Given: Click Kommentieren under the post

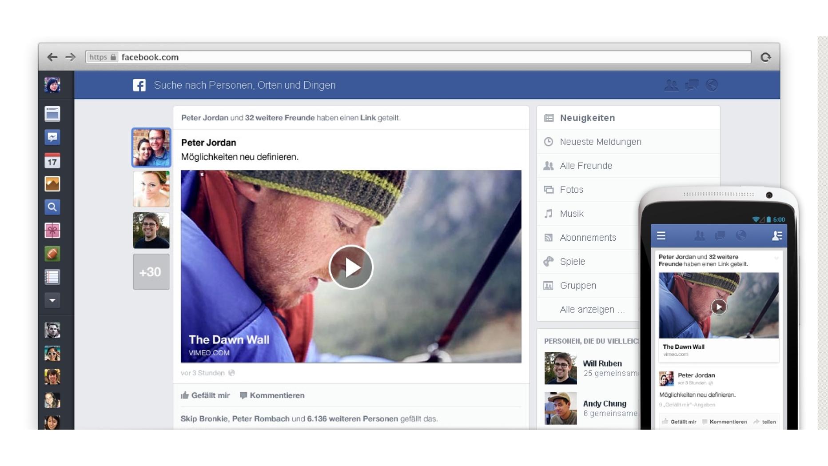Looking at the screenshot, I should click(x=272, y=395).
